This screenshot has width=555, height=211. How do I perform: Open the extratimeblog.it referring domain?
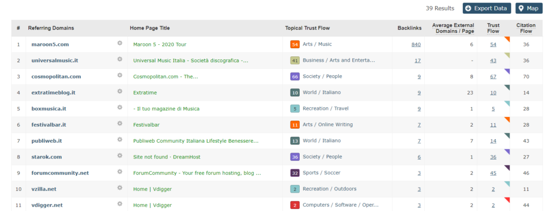[53, 93]
